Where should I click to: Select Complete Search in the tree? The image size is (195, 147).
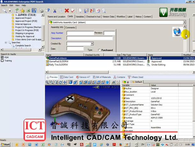click(x=23, y=45)
